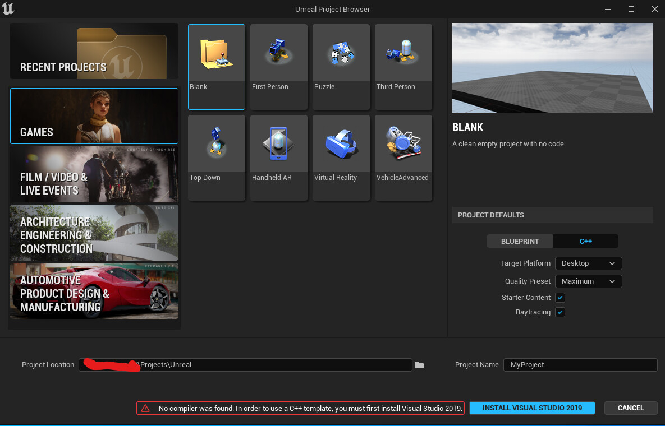Close the Unreal Project Browser window
This screenshot has height=426, width=665.
pos(654,9)
